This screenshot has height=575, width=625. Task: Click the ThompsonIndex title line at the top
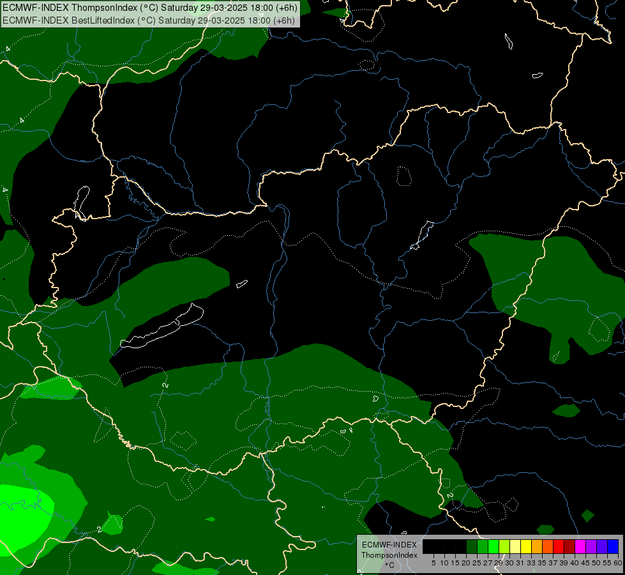coord(150,8)
